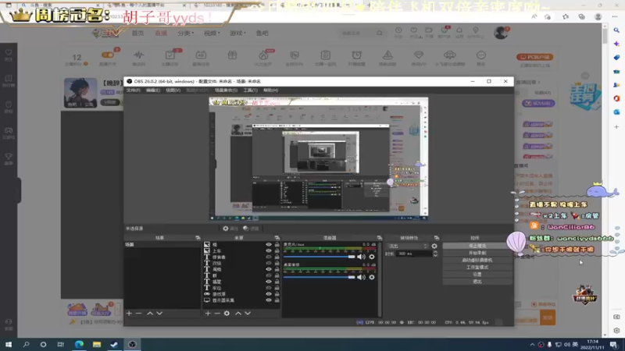Pop out the Scene Transitions dock panel
The height and width of the screenshot is (351, 625).
coord(437,238)
